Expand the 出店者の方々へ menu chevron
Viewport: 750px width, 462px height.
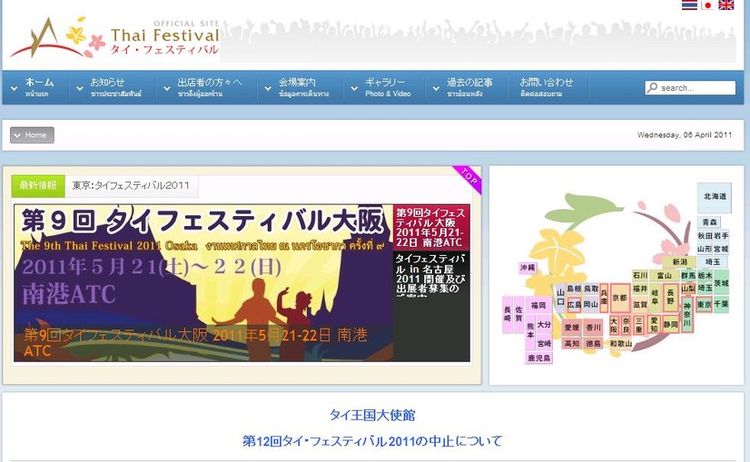[x=166, y=88]
